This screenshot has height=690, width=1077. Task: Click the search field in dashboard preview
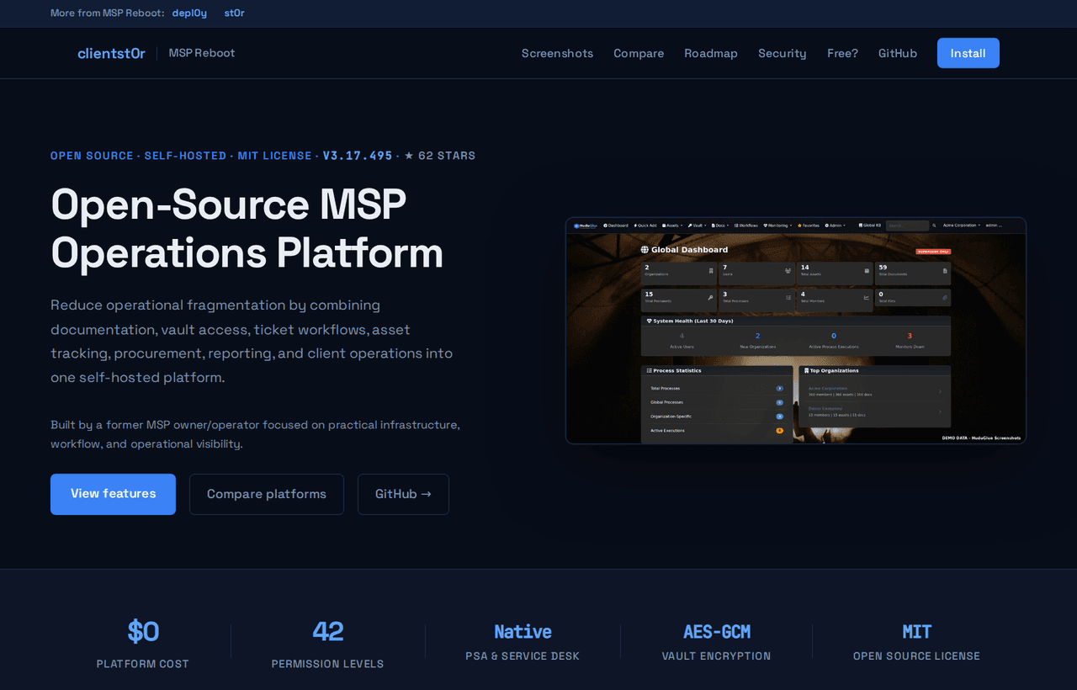click(x=907, y=226)
